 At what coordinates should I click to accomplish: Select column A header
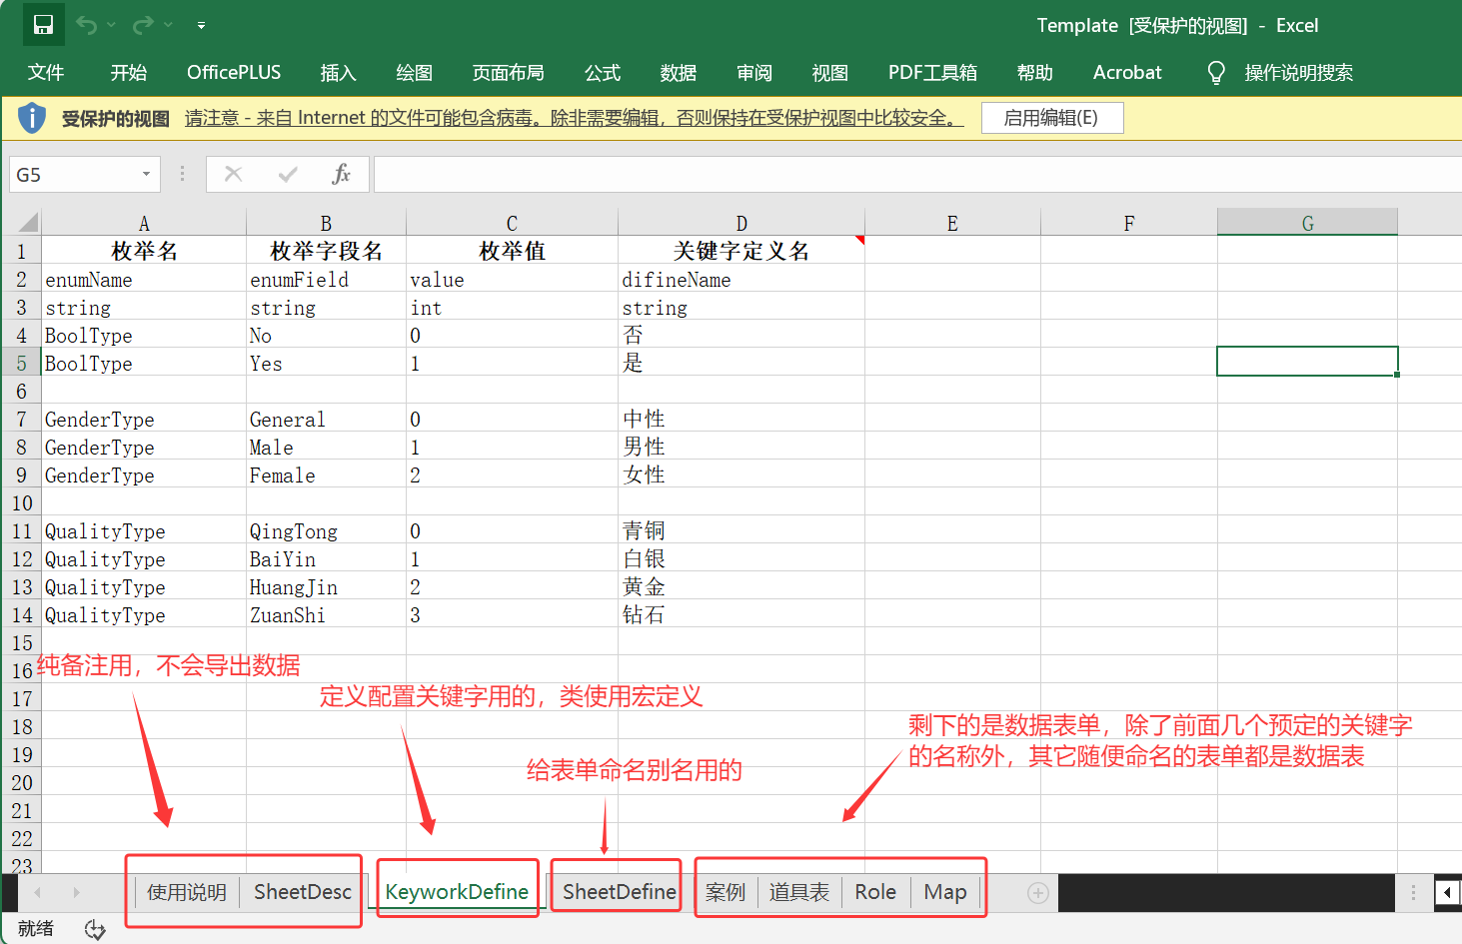(x=144, y=223)
